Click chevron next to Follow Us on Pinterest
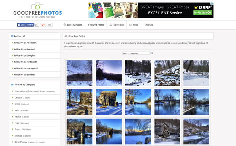This screenshot has width=236, height=146. point(12,62)
